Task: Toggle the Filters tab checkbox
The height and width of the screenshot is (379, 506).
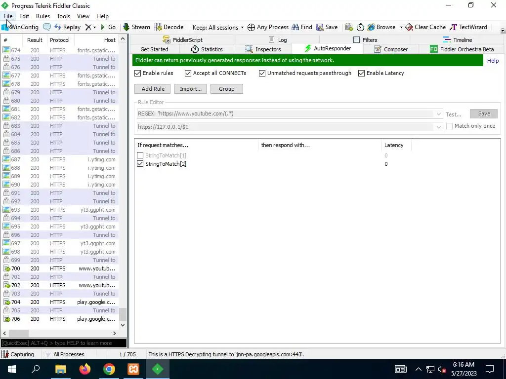Action: point(357,39)
